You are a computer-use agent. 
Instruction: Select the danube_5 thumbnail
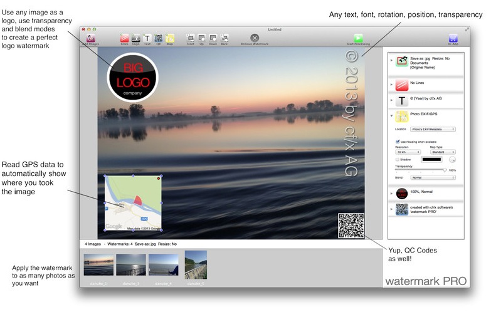196,265
